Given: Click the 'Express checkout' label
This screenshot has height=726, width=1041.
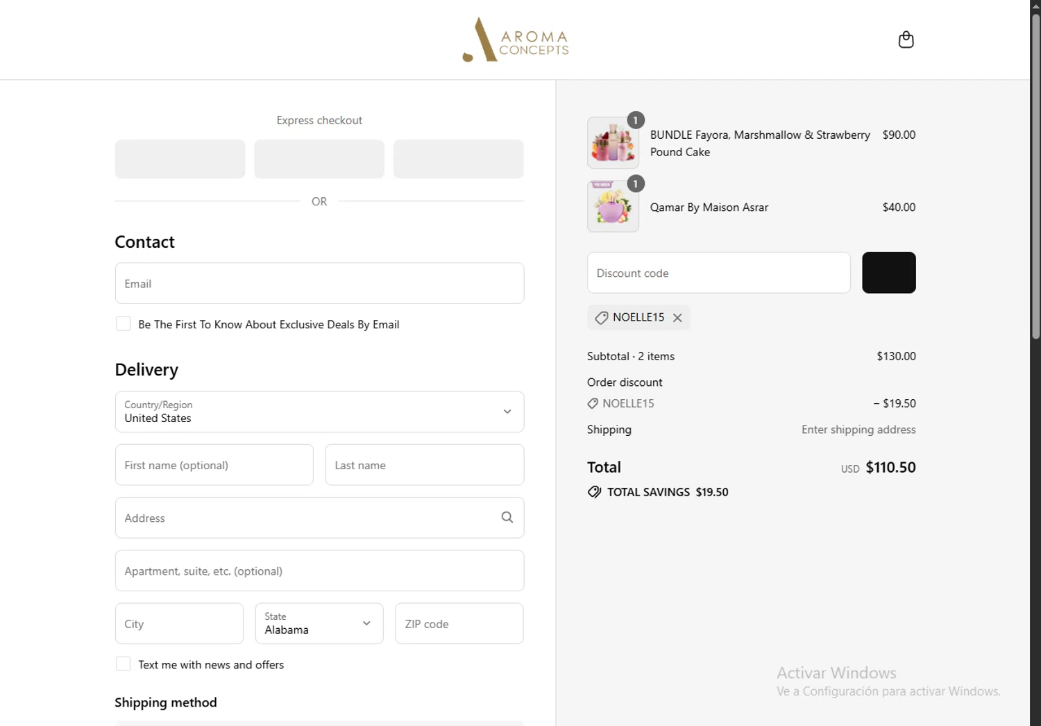Looking at the screenshot, I should tap(319, 120).
